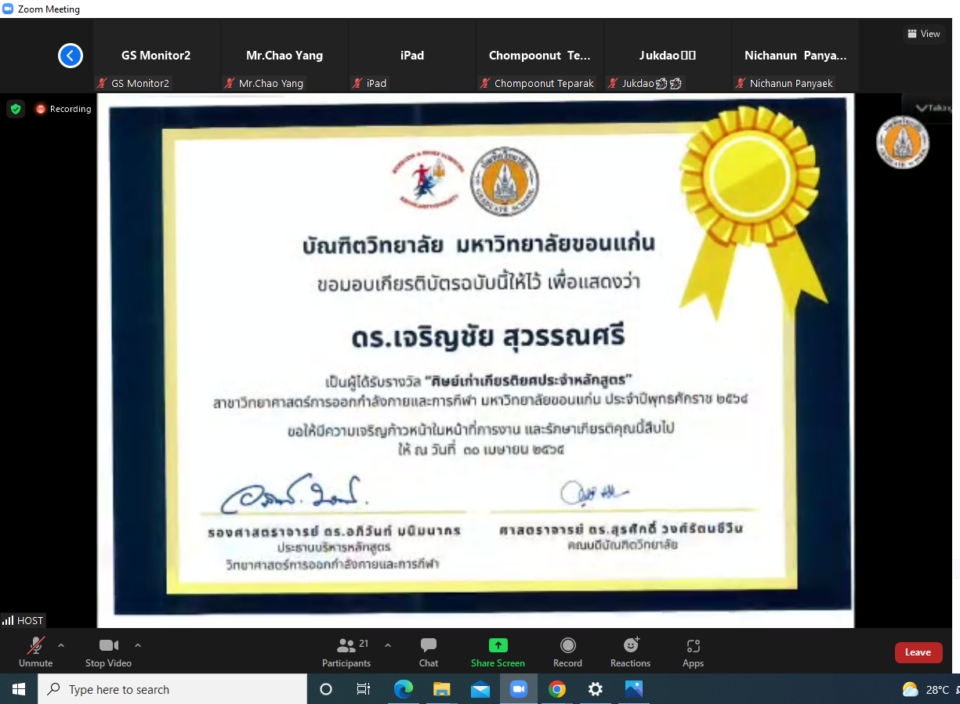
Task: Select the Mr.Chao Yang participant tile
Action: point(284,56)
